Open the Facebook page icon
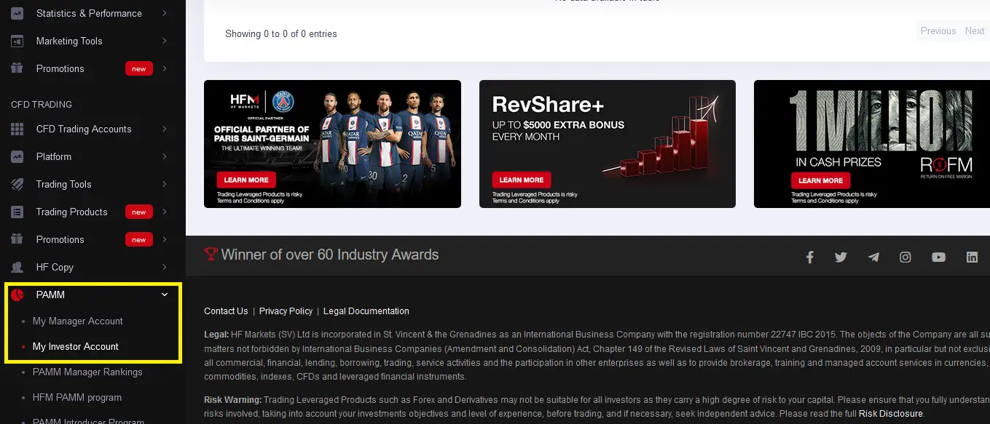Viewport: 990px width, 424px height. click(809, 257)
